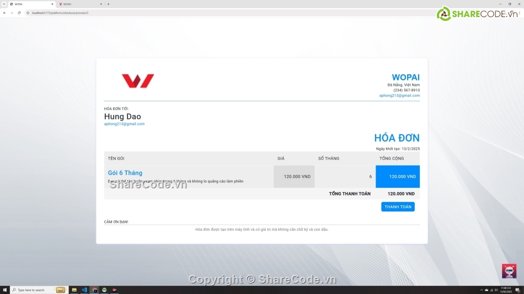Open the red recorder app in the taskbar

coord(115,290)
